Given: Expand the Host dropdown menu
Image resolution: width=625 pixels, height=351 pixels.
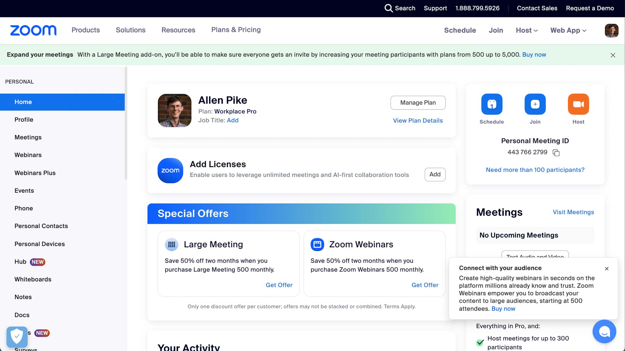Looking at the screenshot, I should (x=527, y=31).
